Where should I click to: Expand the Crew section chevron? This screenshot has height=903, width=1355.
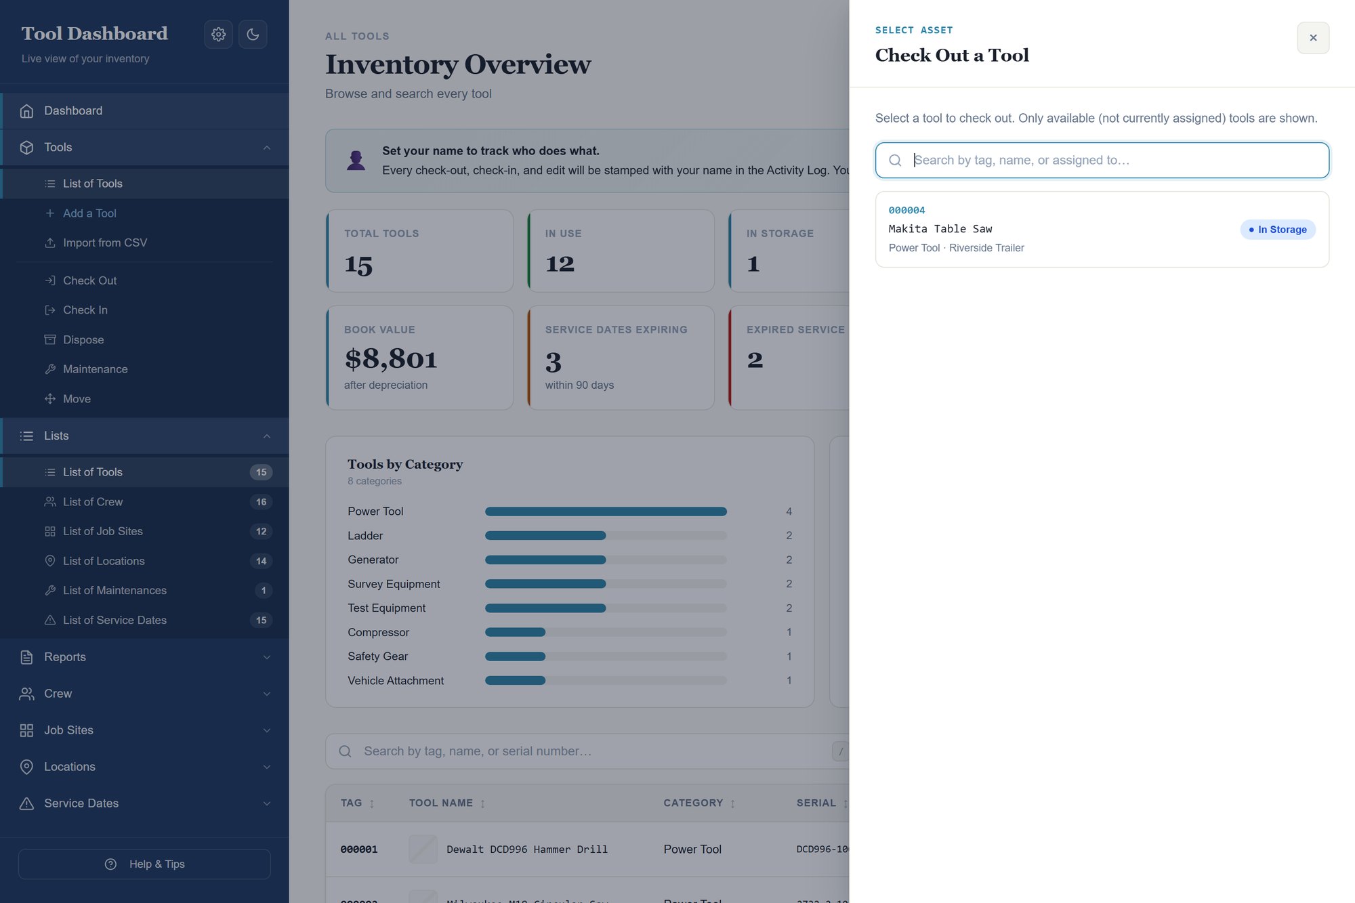(x=267, y=694)
